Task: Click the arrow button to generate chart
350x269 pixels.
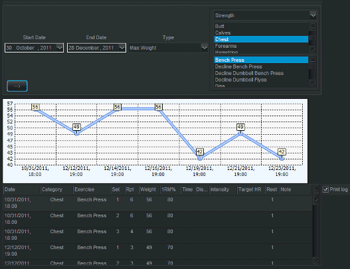Action: [17, 86]
